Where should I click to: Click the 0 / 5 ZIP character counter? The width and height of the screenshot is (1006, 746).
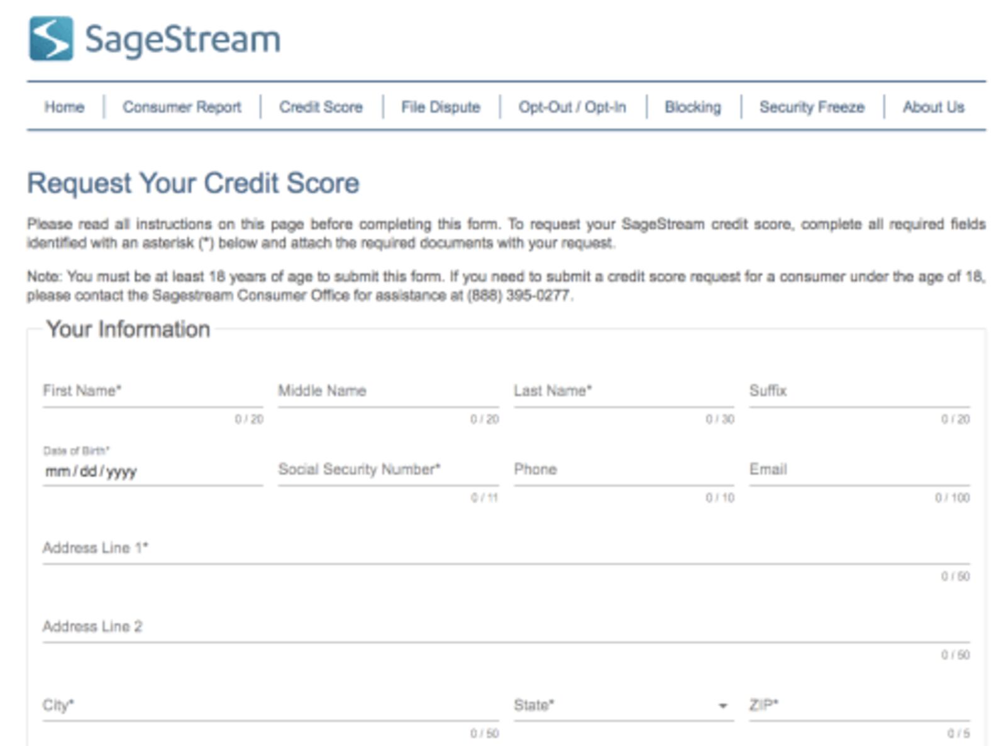(x=959, y=733)
